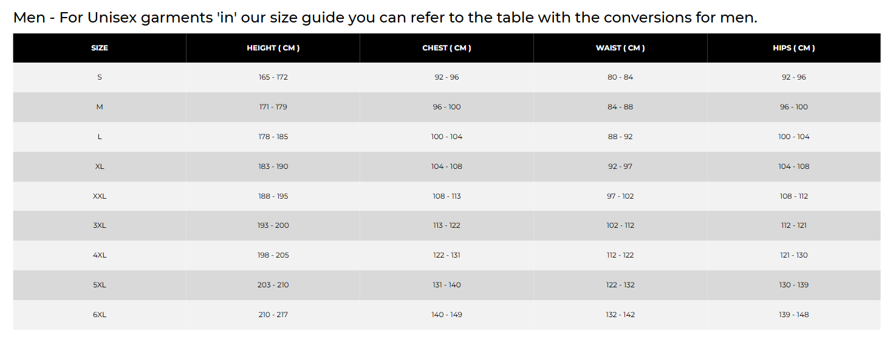Screen dimensions: 896x356
Task: Click height value 203 - 210
Action: [273, 285]
